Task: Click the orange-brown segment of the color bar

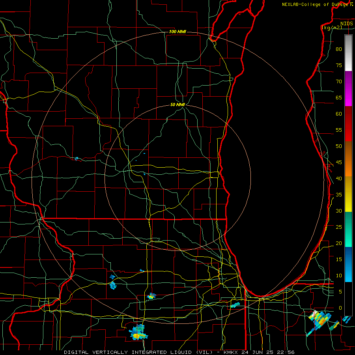Action: pos(348,159)
